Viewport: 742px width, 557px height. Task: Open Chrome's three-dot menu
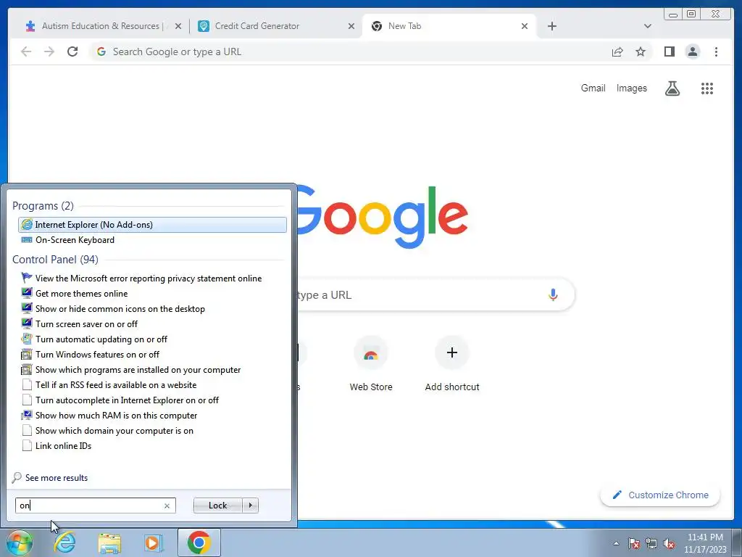point(716,51)
